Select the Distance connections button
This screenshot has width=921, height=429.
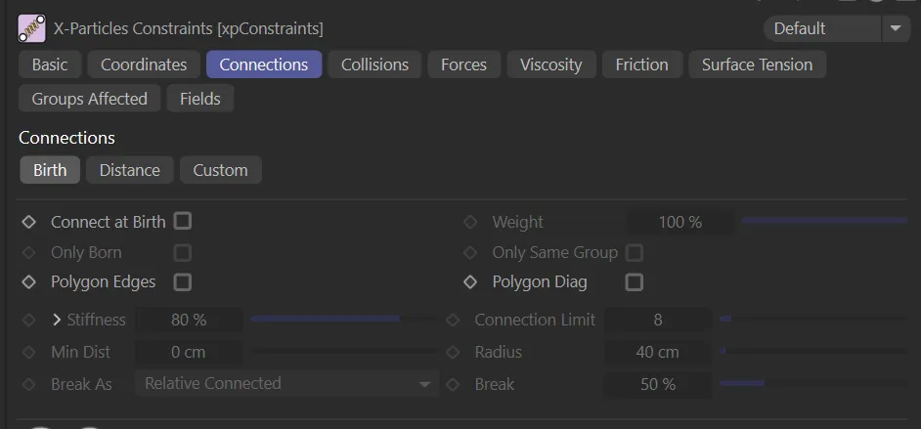point(129,170)
